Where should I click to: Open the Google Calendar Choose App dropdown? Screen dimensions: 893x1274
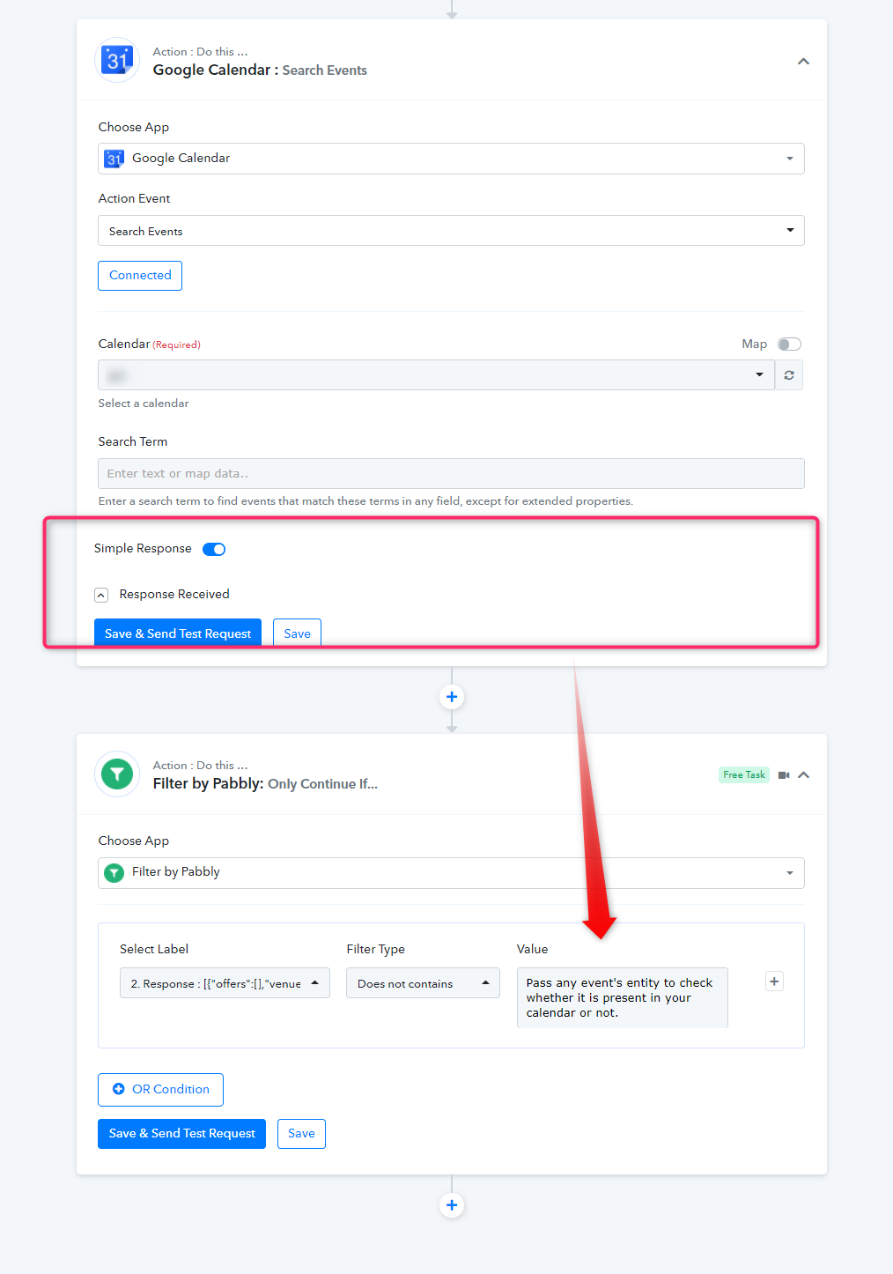click(451, 159)
